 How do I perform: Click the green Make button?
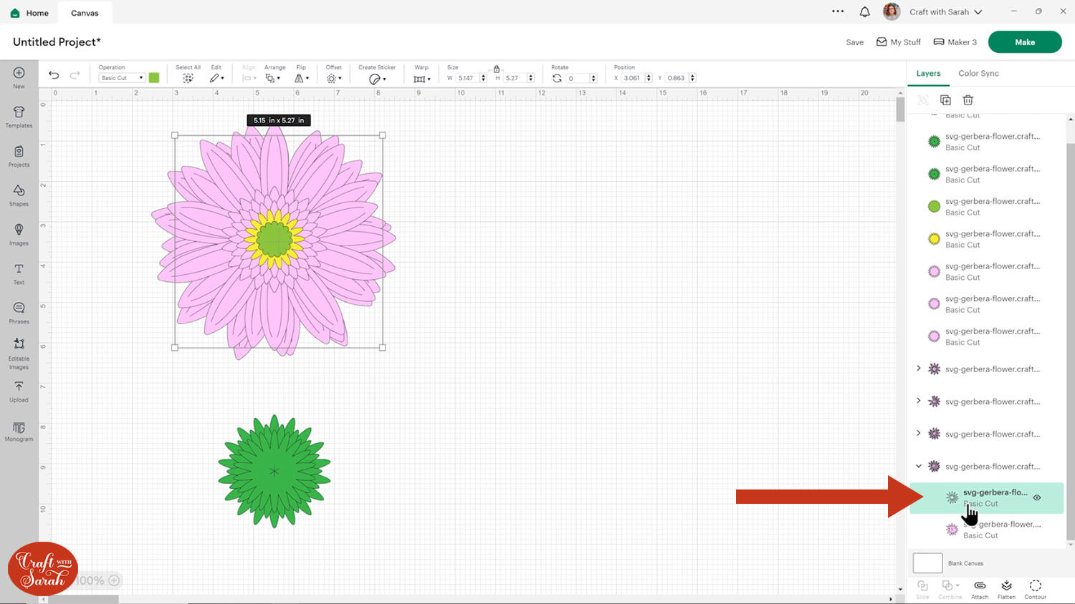tap(1024, 42)
